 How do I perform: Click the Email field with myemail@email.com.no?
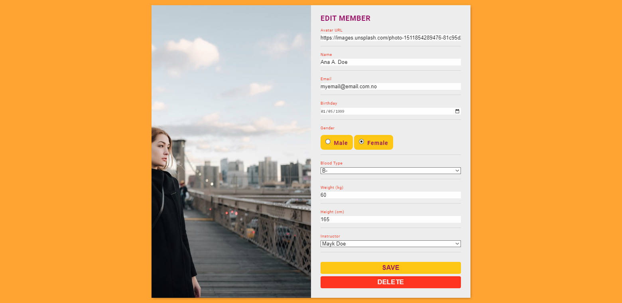click(x=391, y=87)
